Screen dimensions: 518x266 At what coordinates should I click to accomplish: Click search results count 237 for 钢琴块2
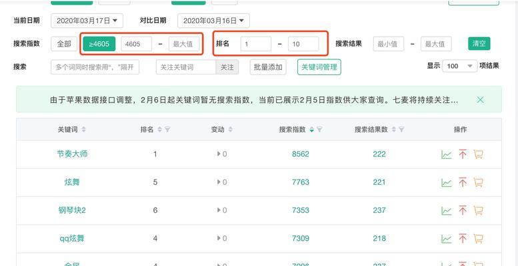[379, 210]
